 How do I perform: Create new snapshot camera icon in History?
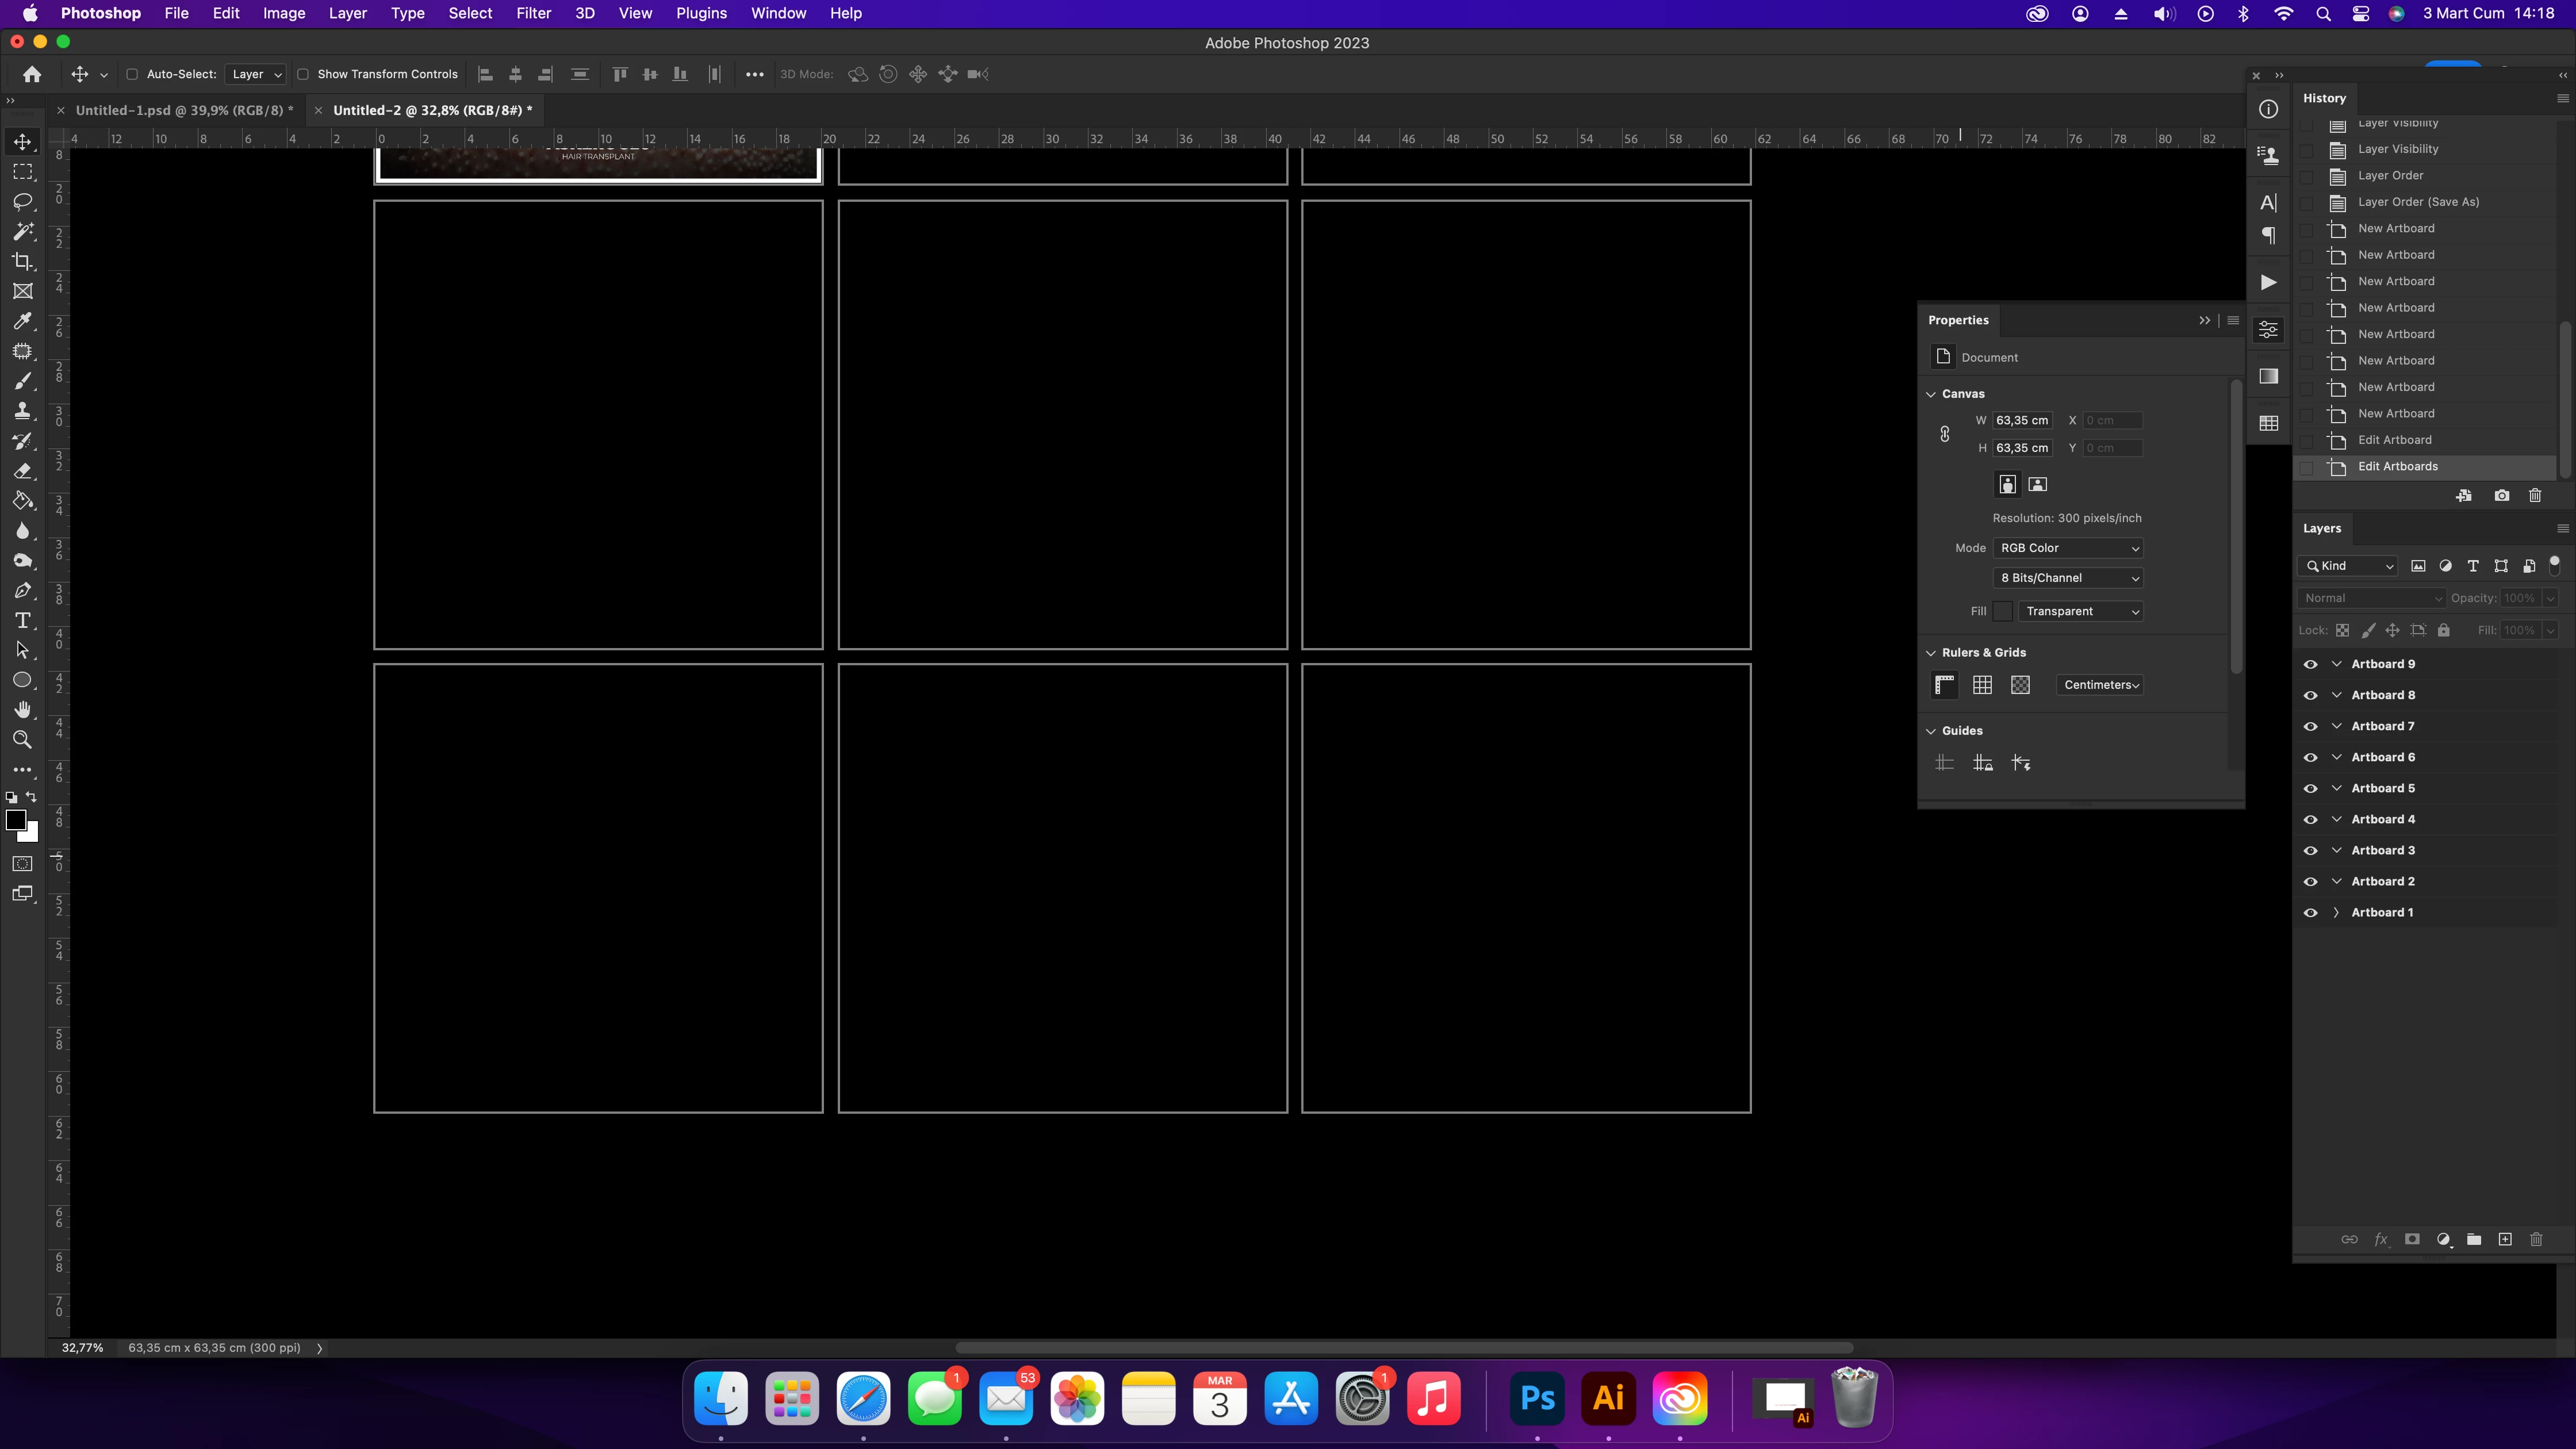2501,495
